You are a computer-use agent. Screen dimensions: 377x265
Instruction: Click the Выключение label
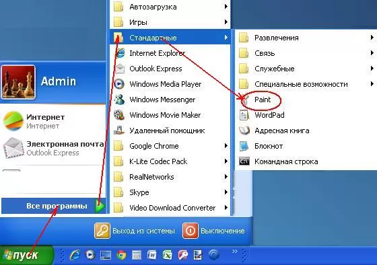[x=223, y=231]
